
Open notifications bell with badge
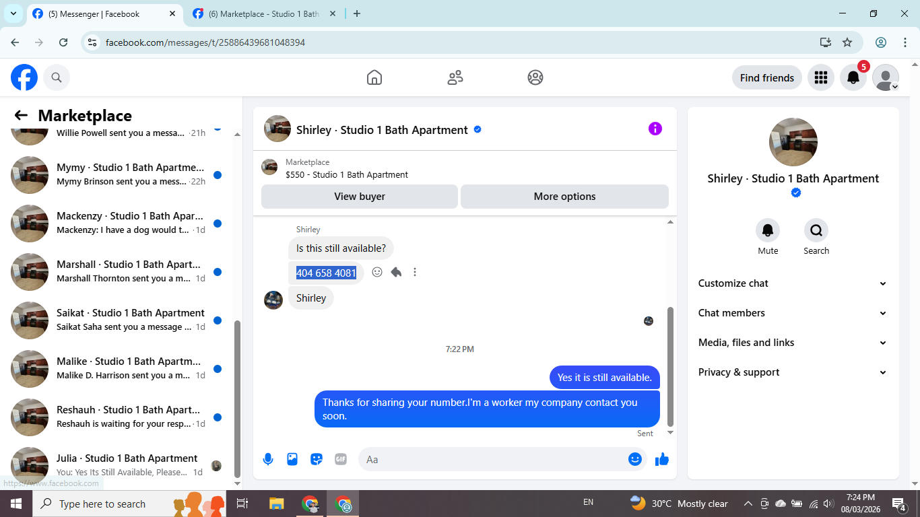click(853, 77)
